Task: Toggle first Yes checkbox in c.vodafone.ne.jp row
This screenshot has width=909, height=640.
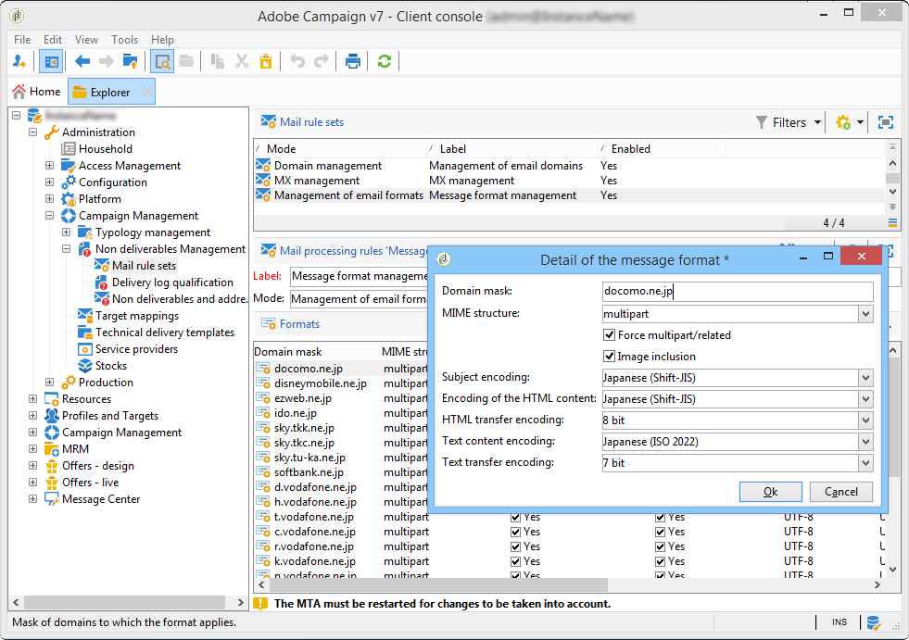Action: coord(515,532)
